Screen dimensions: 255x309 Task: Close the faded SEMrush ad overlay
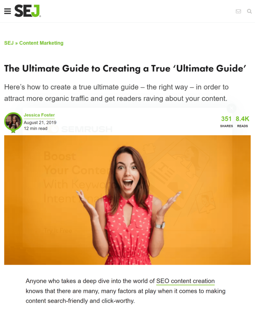tap(231, 108)
